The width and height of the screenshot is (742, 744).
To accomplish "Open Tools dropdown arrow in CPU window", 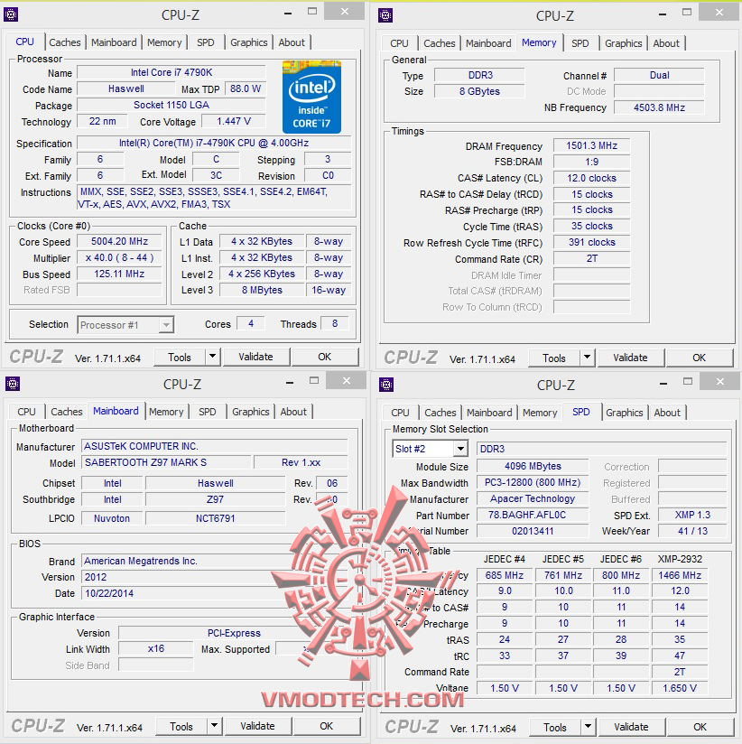I will pos(212,356).
